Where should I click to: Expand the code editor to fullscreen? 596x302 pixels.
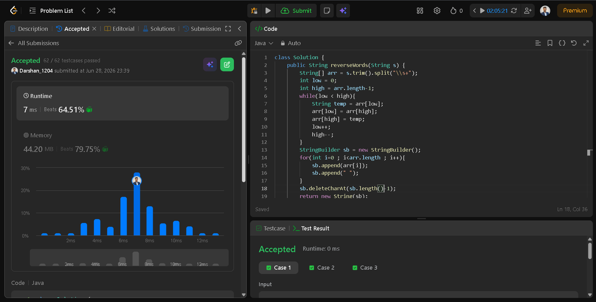(585, 43)
